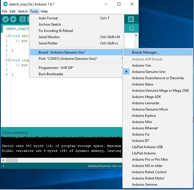The height and width of the screenshot is (190, 194).
Task: Select Arduino Gemma board
Action: (158, 185)
